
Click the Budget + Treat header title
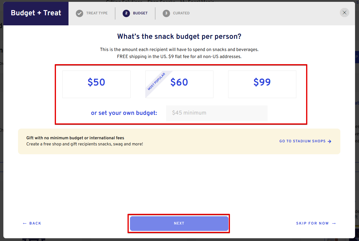pos(36,13)
